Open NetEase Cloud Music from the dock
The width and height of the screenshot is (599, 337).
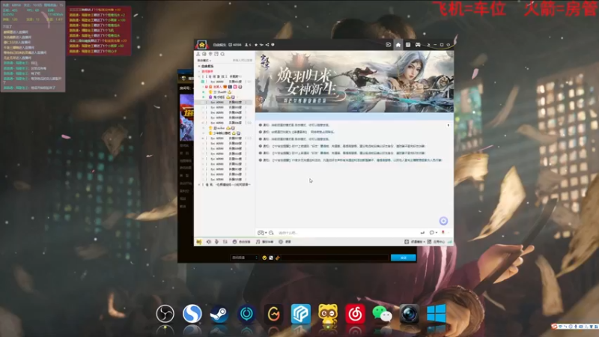point(355,314)
